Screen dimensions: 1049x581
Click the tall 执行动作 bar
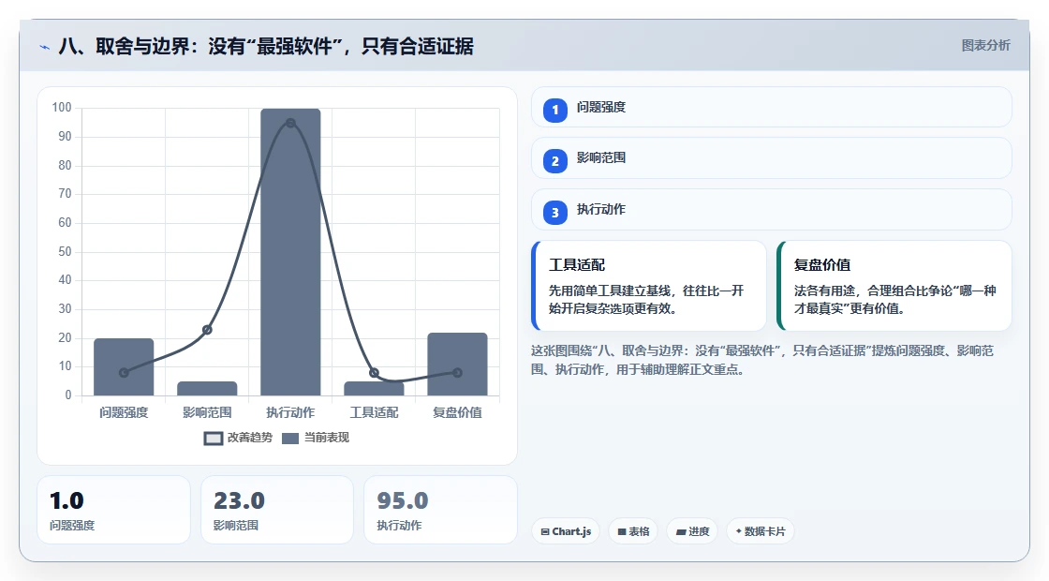(290, 252)
